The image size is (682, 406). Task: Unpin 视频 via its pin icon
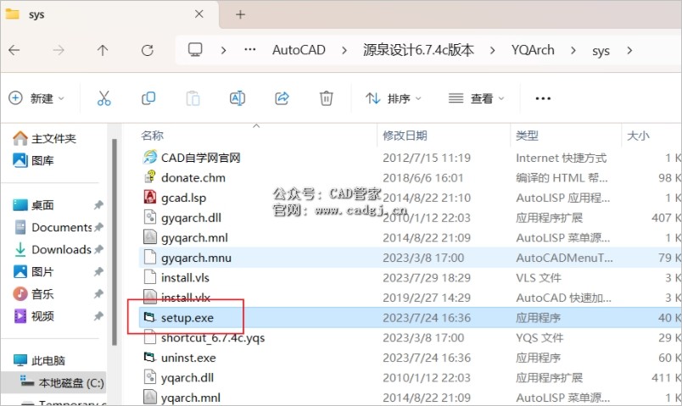click(x=98, y=316)
